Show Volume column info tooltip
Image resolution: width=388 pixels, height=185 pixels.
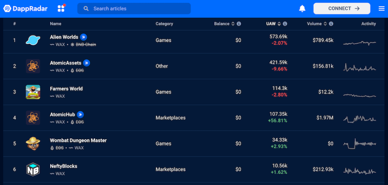coord(331,24)
